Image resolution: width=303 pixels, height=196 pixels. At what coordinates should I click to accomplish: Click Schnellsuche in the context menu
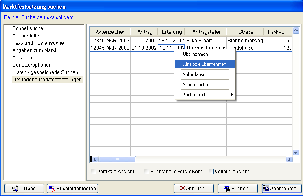195,85
